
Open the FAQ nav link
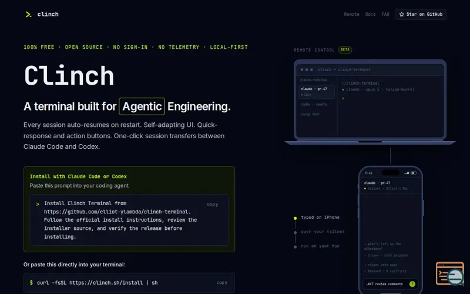point(385,14)
